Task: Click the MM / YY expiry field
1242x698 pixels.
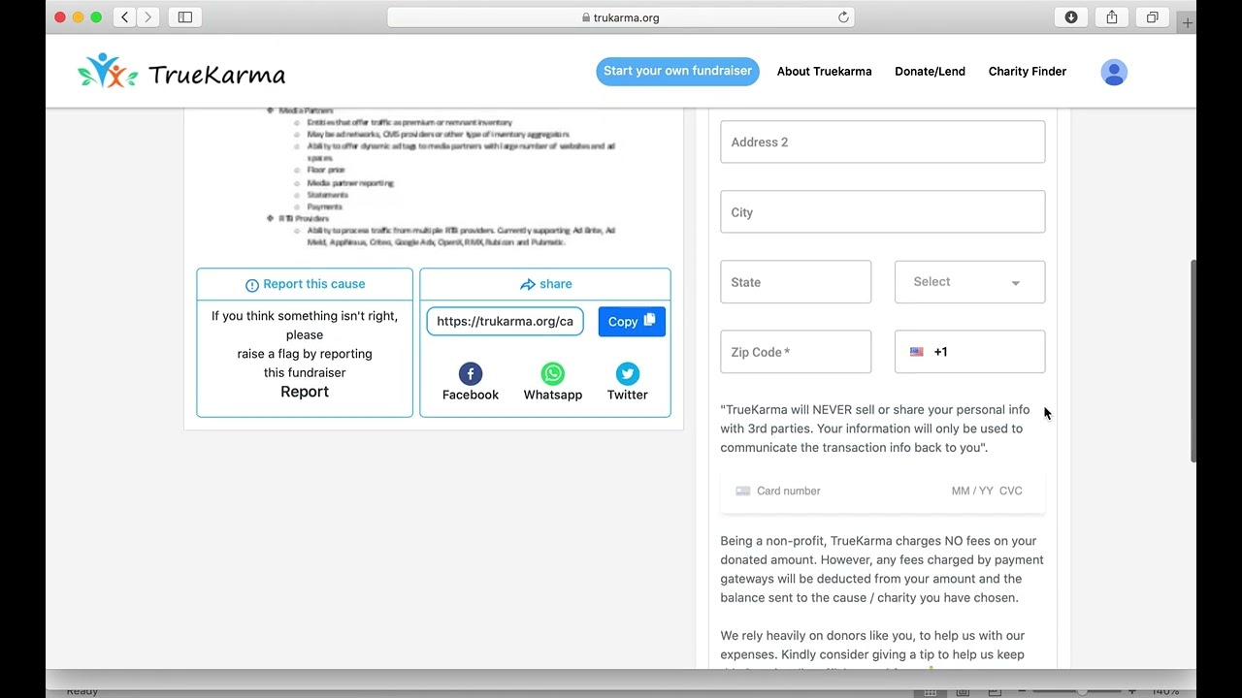Action: (x=972, y=491)
